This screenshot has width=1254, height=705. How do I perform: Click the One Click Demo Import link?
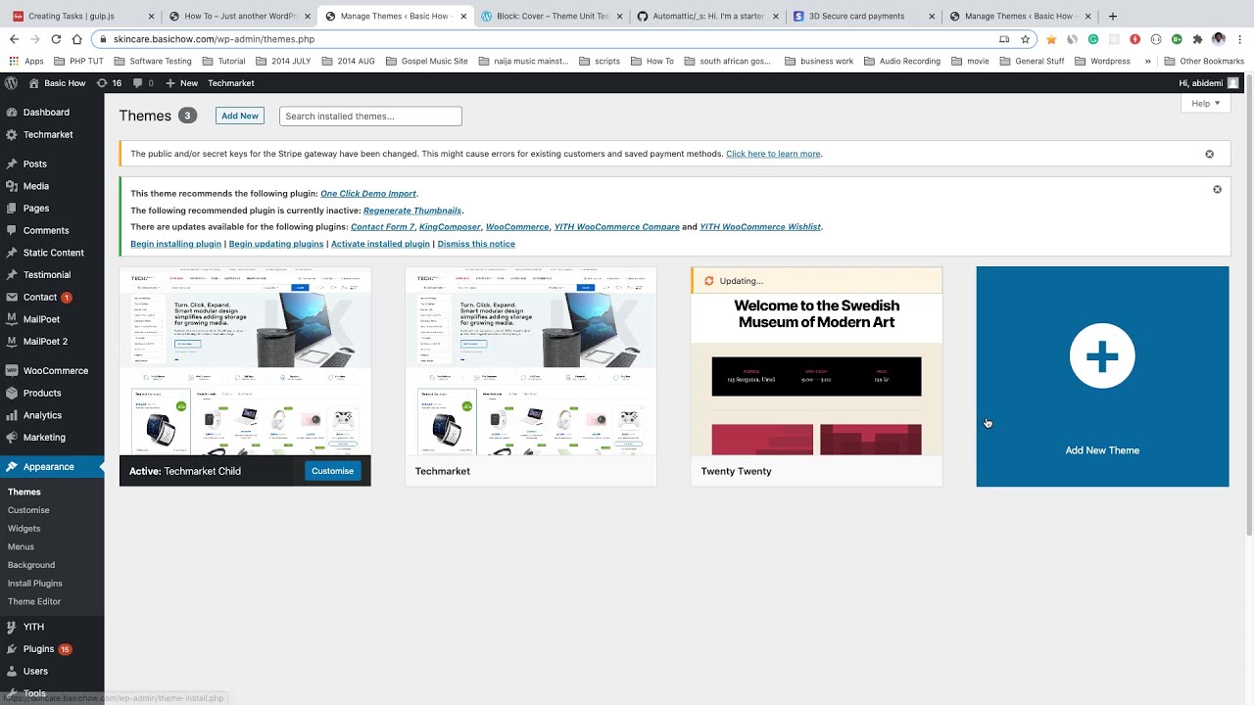coord(368,194)
